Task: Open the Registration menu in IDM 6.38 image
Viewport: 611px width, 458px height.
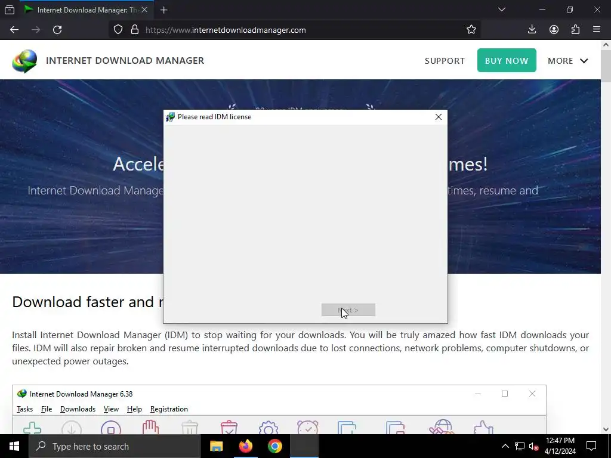Action: pos(169,409)
